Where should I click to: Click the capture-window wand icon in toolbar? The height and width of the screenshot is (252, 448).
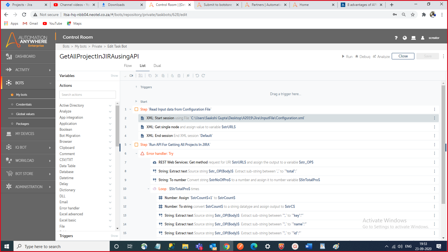[x=141, y=76]
